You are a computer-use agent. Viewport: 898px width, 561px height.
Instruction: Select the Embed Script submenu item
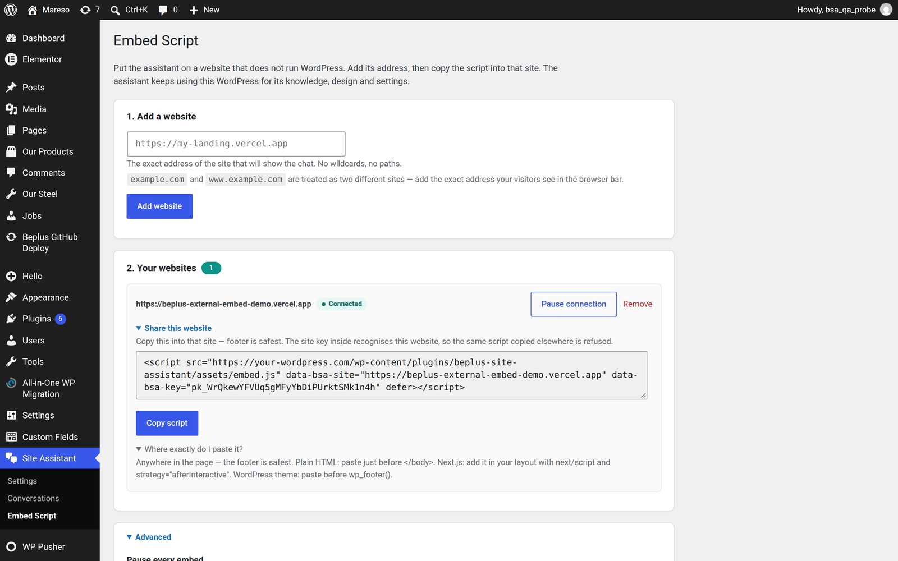pos(32,516)
